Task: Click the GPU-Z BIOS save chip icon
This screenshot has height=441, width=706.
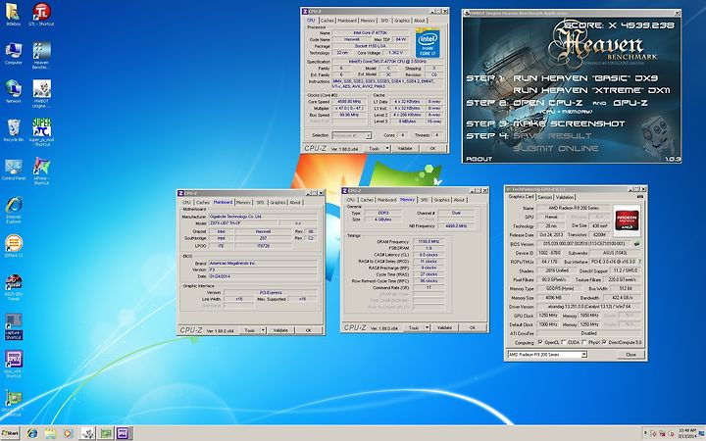Action: pyautogui.click(x=636, y=244)
